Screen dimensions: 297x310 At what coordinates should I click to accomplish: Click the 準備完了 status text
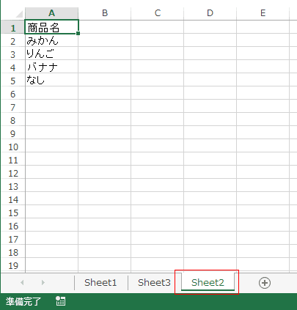(23, 301)
